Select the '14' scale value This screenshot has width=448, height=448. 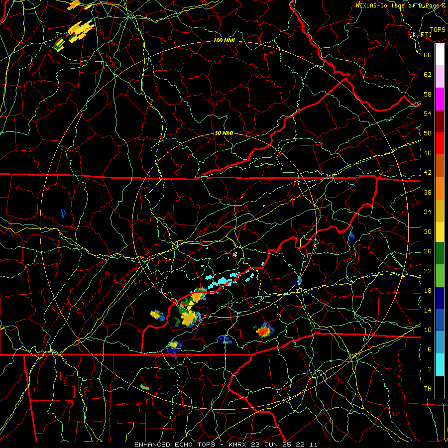point(428,310)
